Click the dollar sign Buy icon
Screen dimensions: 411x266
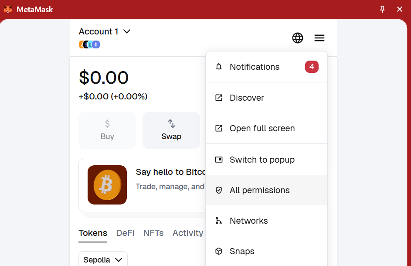tap(107, 123)
